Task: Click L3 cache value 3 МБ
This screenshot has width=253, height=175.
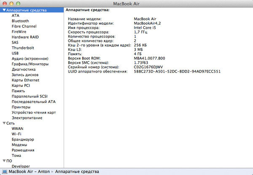Action: (138, 49)
